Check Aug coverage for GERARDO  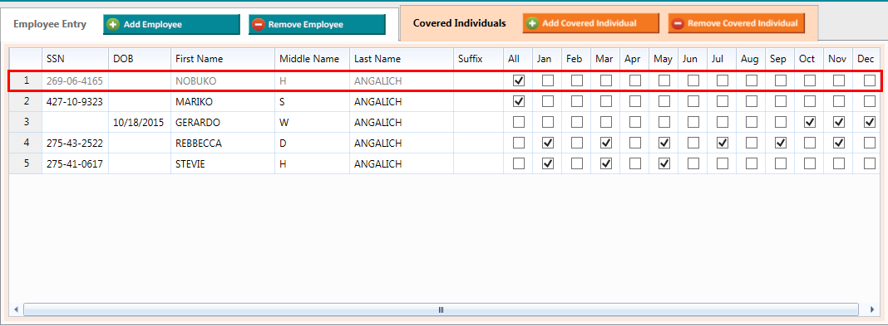point(752,122)
